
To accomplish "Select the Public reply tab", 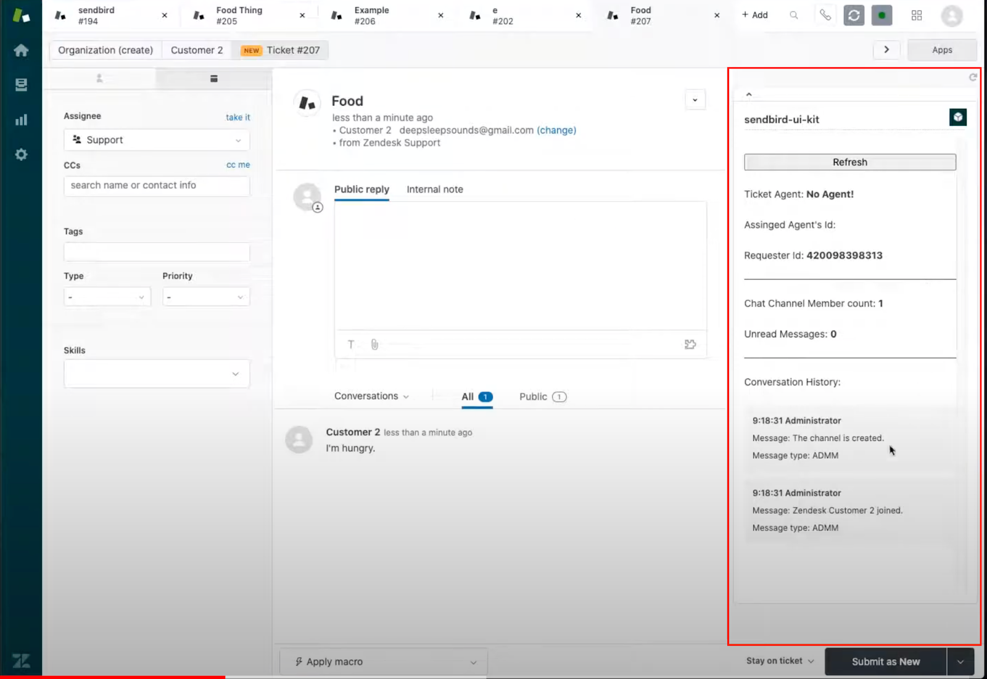I will (x=361, y=189).
